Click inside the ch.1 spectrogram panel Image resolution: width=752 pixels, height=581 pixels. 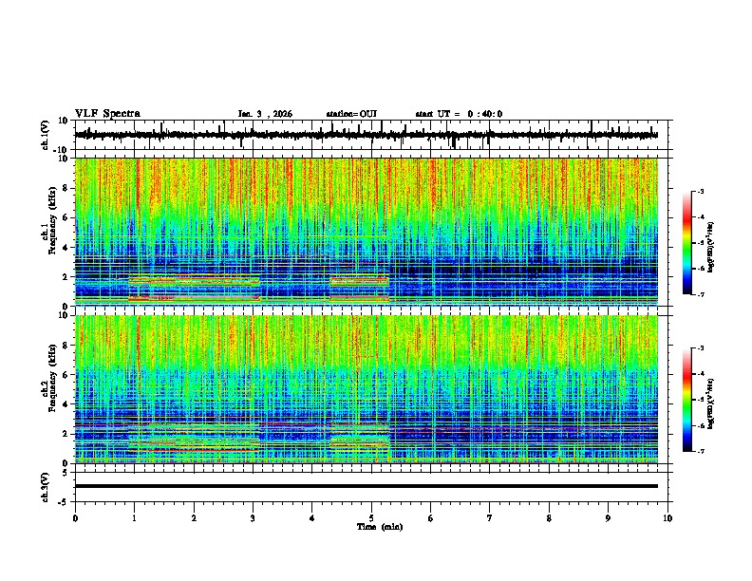(367, 232)
